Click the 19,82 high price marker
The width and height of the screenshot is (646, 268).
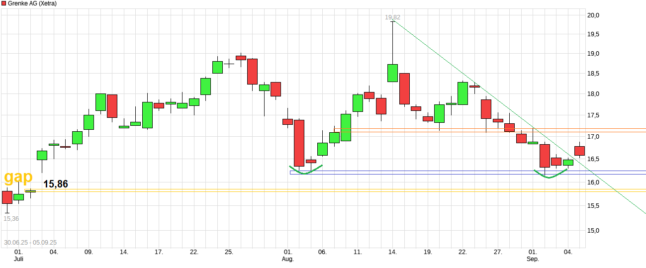[x=392, y=17]
